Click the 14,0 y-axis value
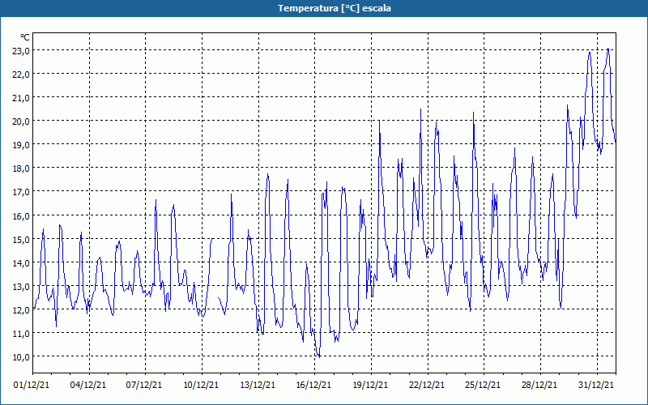Viewport: 648px width, 405px height. 21,262
